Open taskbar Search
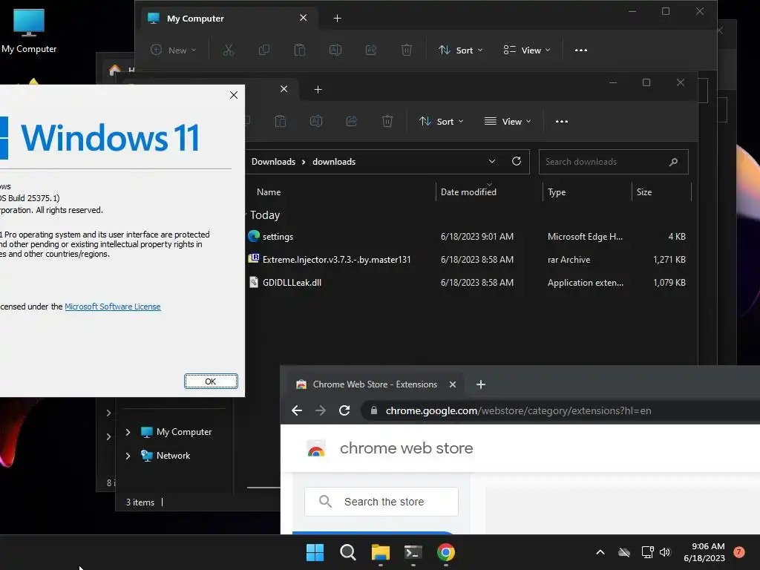The width and height of the screenshot is (760, 570). (348, 552)
